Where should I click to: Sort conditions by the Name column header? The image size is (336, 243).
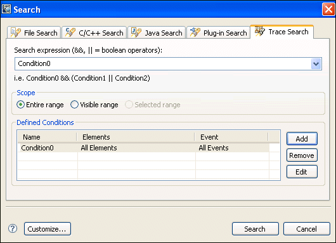click(47, 137)
